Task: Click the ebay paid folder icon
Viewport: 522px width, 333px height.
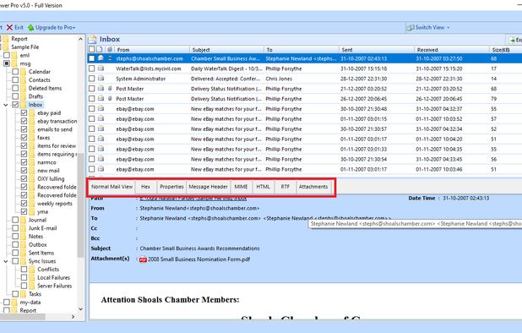Action: (x=31, y=113)
